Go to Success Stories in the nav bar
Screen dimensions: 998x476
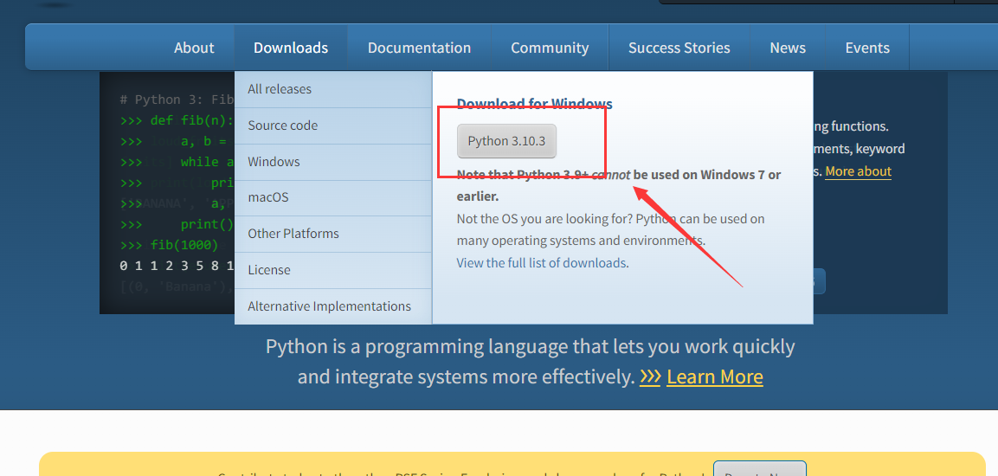[x=679, y=48]
